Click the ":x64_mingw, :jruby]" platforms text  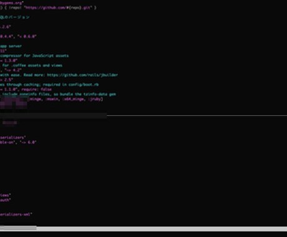tap(84, 99)
